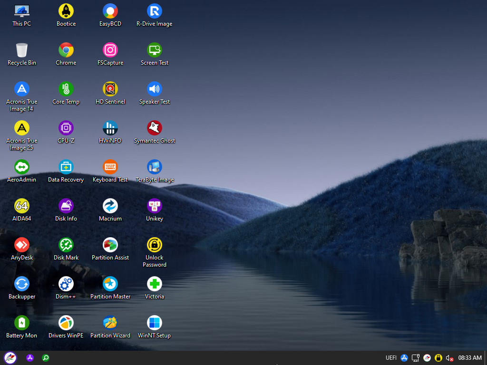The height and width of the screenshot is (365, 487).
Task: Click the taskbar clock showing 08:33 AM
Action: point(470,358)
